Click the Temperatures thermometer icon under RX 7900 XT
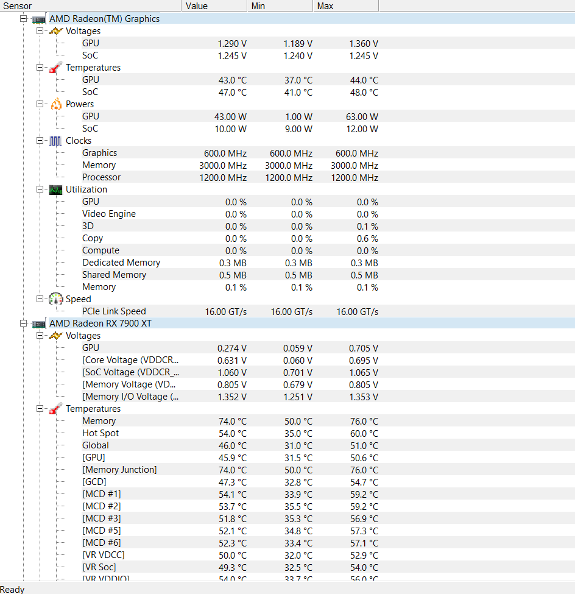Viewport: 575px width, 594px height. pos(55,409)
